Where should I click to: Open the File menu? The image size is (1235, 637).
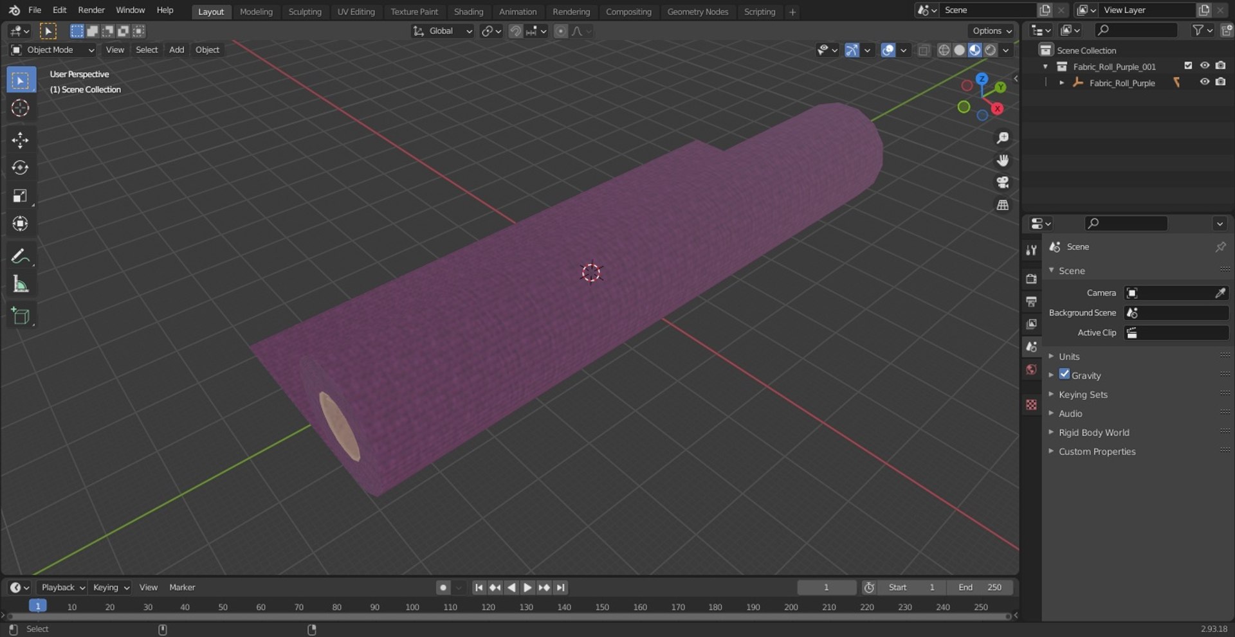click(35, 10)
